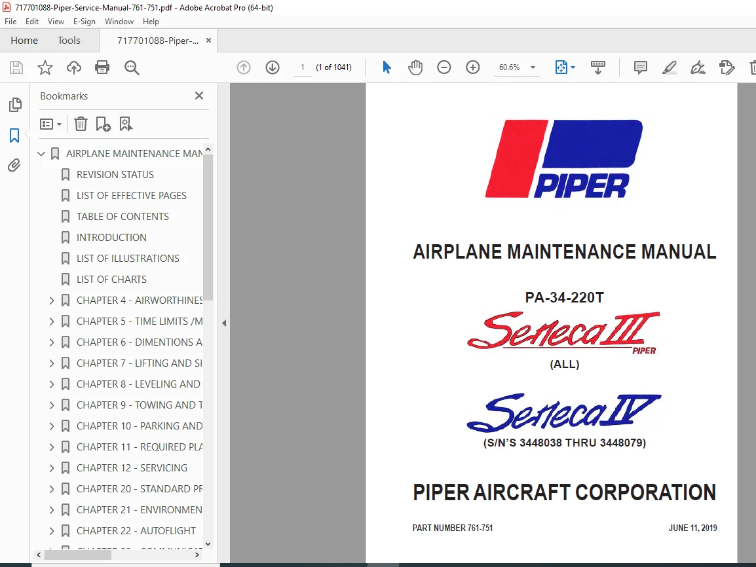Screen dimensions: 756x567
Task: Expand CHAPTER 4 - AIRWORTHINESS bookmark
Action: [52, 301]
